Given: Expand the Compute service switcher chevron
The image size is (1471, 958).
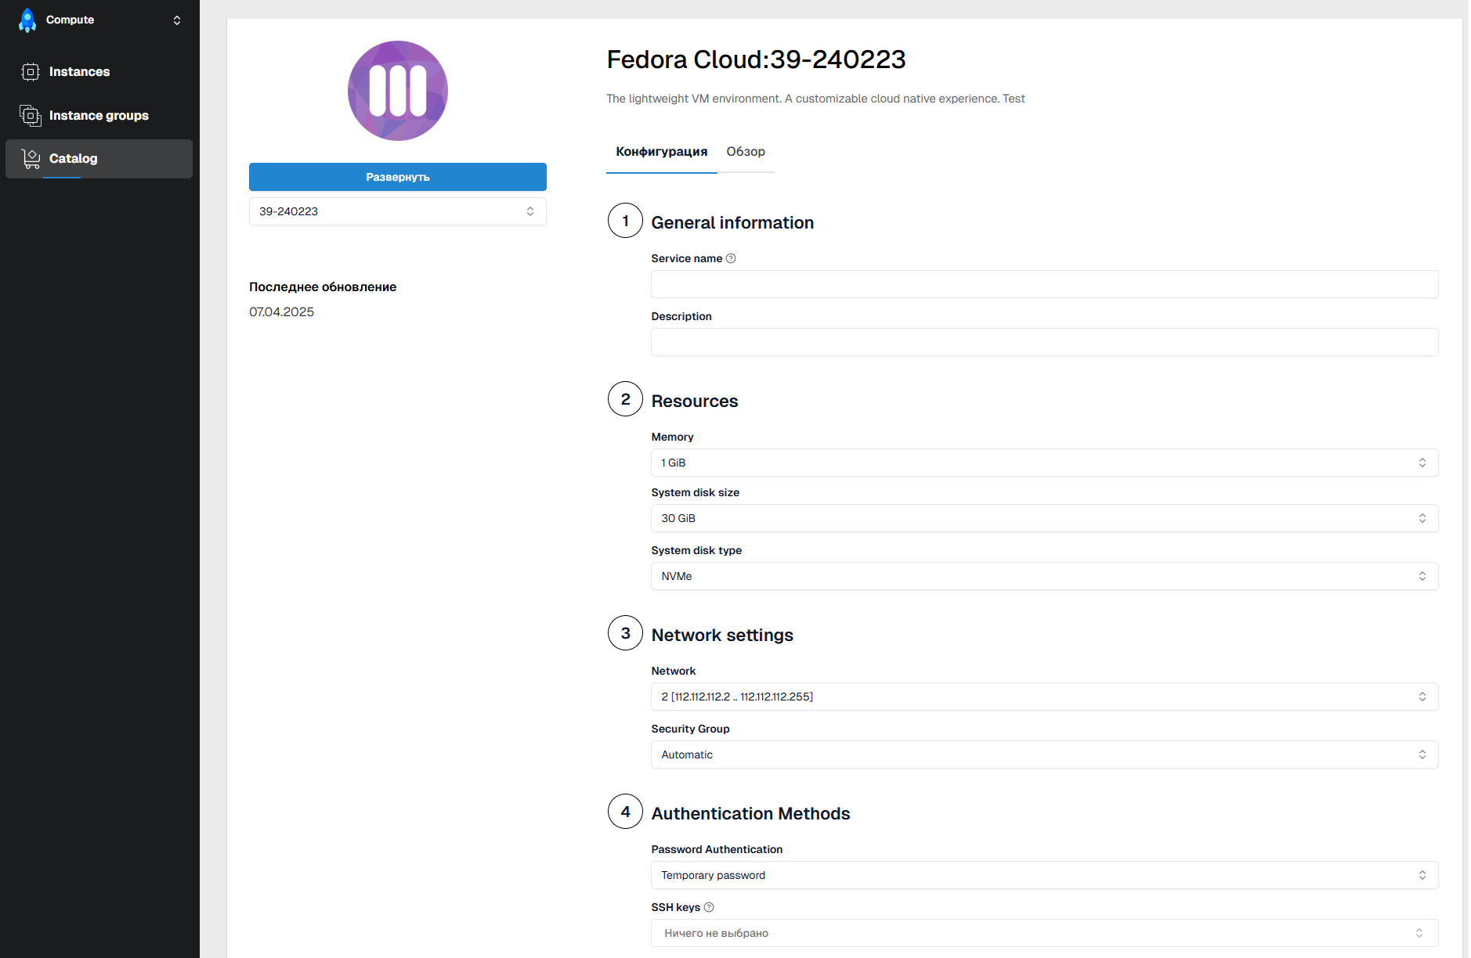Looking at the screenshot, I should [177, 20].
